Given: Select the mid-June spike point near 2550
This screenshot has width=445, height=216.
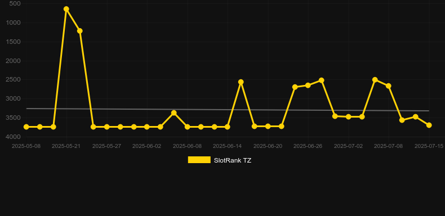Looking at the screenshot, I should tap(241, 82).
